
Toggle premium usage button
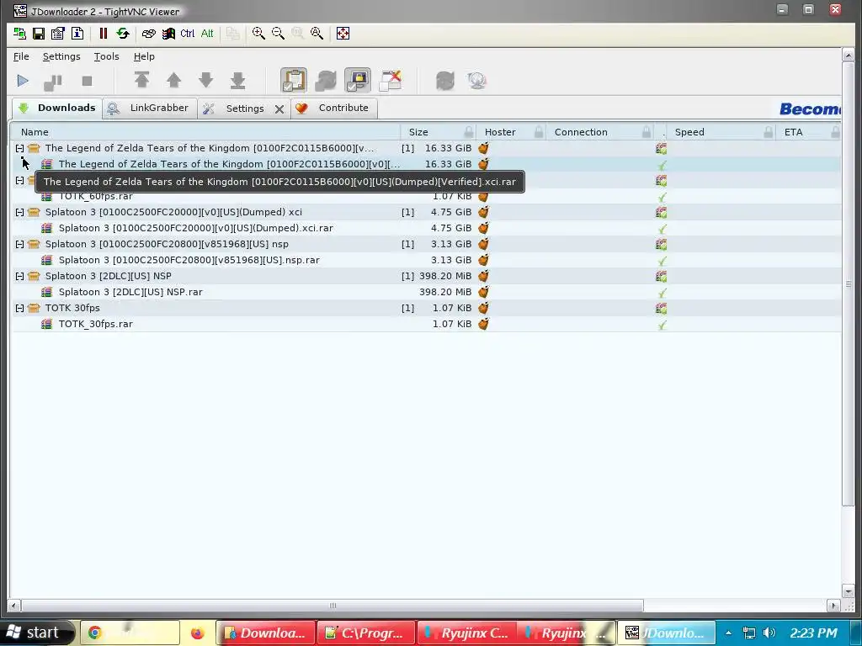(x=358, y=80)
